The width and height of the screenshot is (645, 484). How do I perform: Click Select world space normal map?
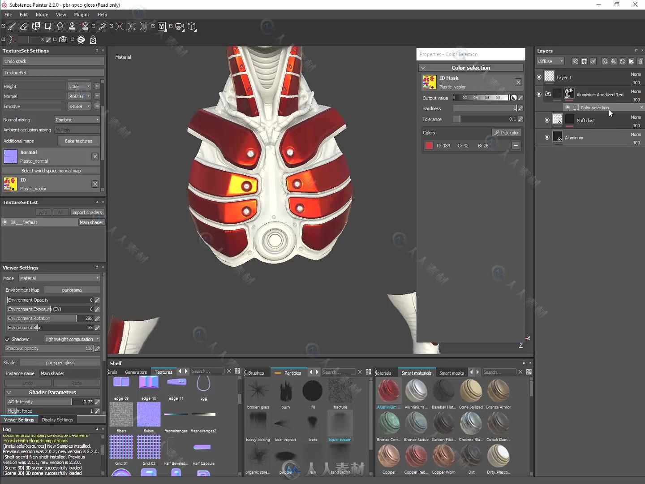[x=51, y=171]
